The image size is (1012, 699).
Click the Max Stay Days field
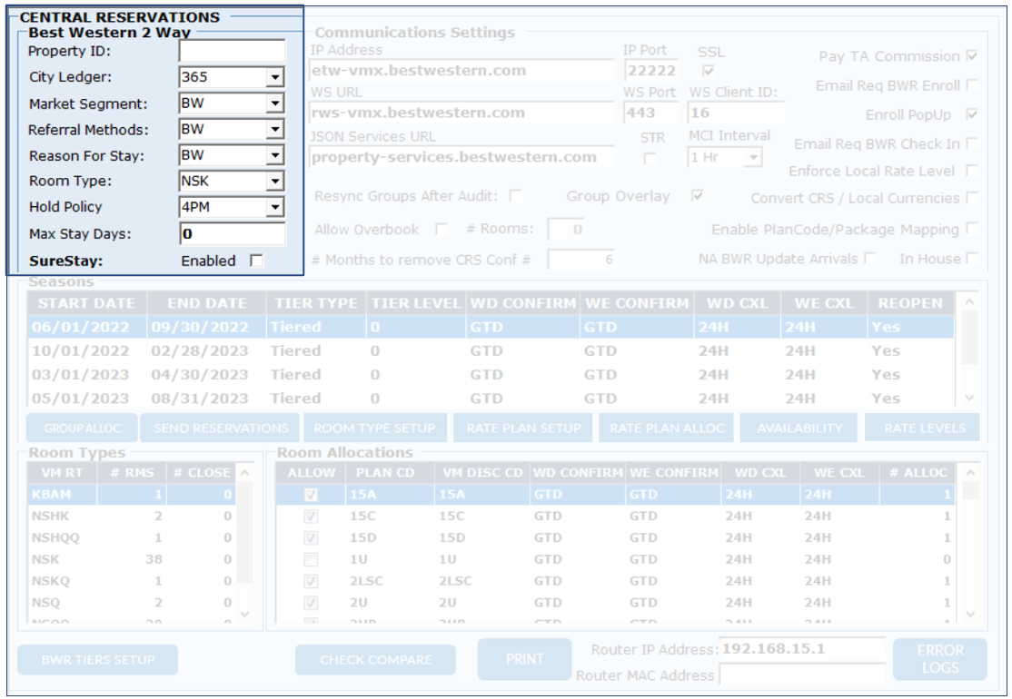coord(232,234)
